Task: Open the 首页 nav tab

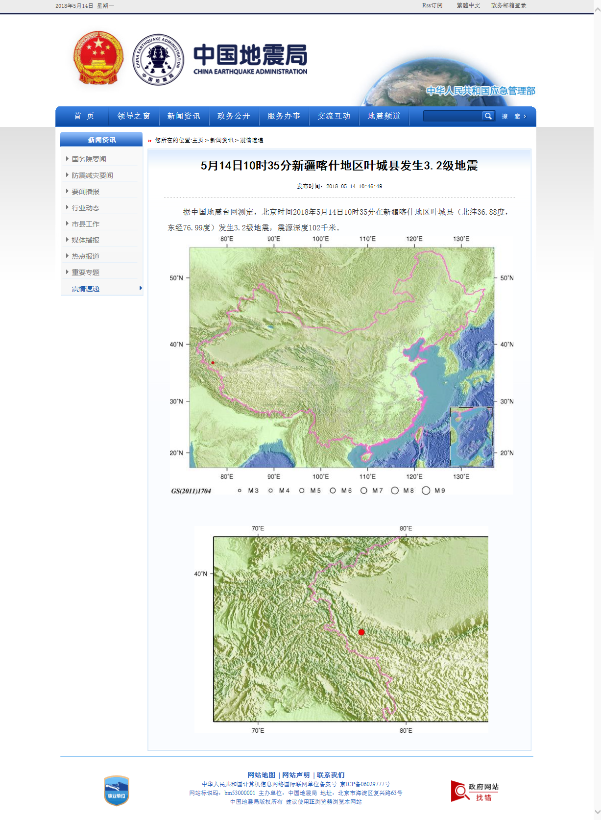Action: tap(84, 116)
